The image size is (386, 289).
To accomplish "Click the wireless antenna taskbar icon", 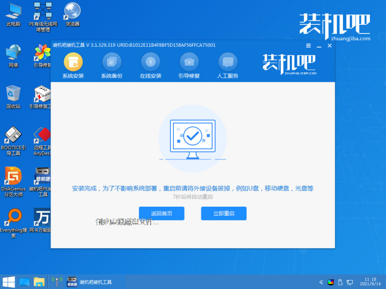I will (57, 282).
